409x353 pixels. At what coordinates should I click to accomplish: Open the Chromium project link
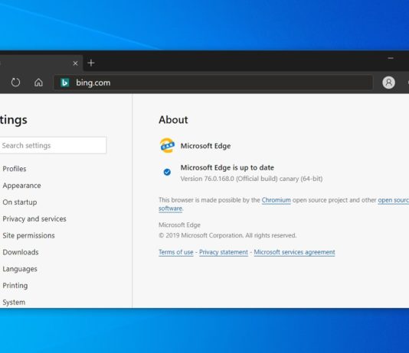(276, 200)
